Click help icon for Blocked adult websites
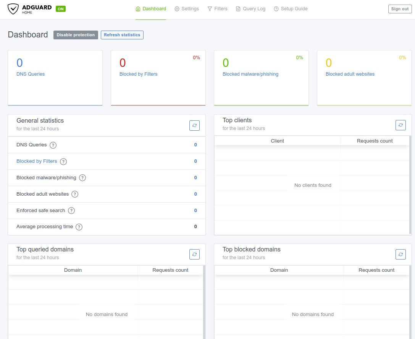This screenshot has height=339, width=415. 75,195
